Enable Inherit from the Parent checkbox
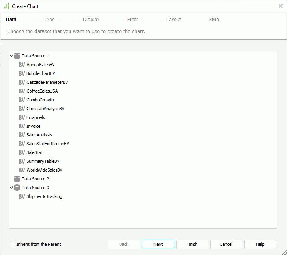Image resolution: width=287 pixels, height=255 pixels. [x=13, y=244]
